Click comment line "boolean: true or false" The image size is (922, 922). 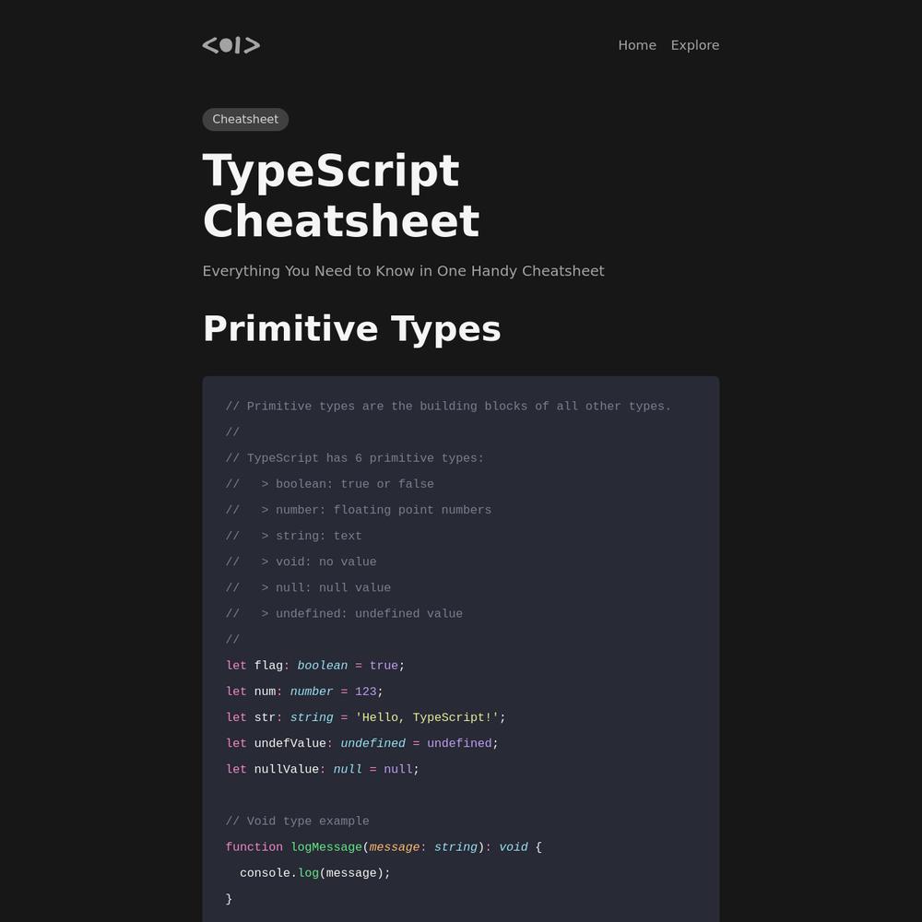(330, 484)
